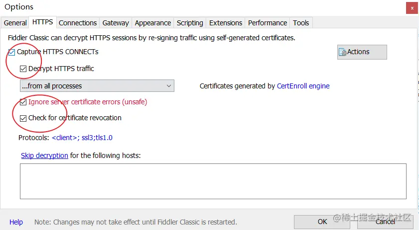Open the General tab
The image size is (419, 230).
(15, 23)
